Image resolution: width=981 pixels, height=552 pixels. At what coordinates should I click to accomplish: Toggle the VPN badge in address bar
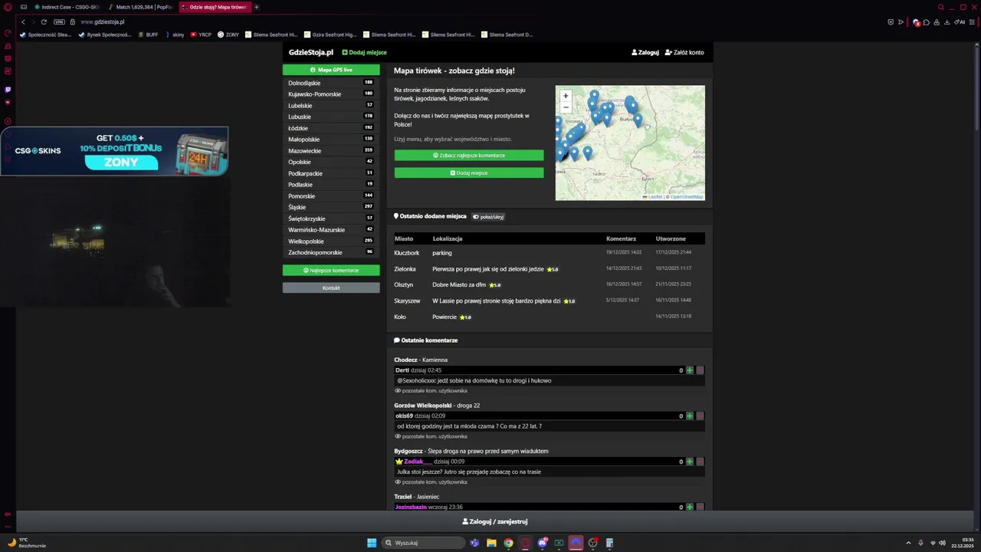coord(59,22)
